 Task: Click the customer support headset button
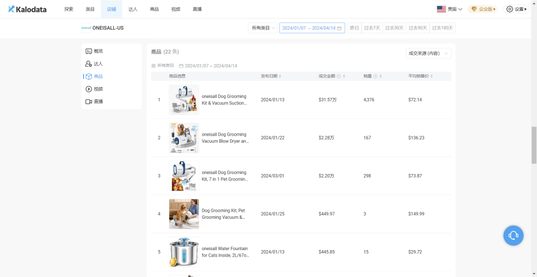(x=513, y=235)
